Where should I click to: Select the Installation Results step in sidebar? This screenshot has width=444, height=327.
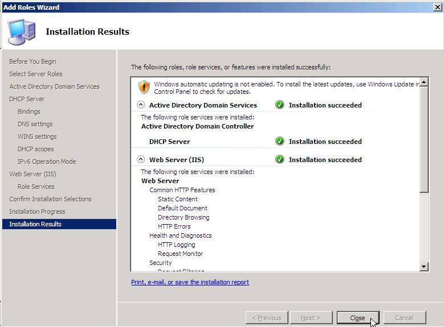35,224
